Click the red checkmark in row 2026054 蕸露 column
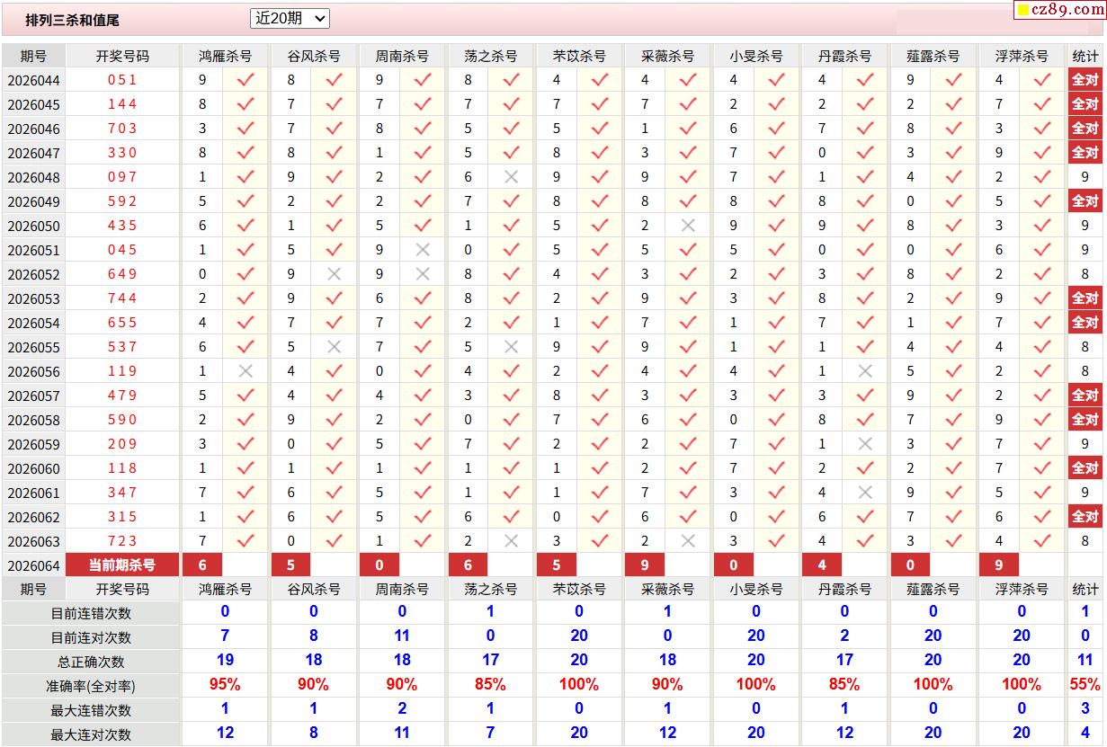Image resolution: width=1107 pixels, height=747 pixels. coord(954,323)
